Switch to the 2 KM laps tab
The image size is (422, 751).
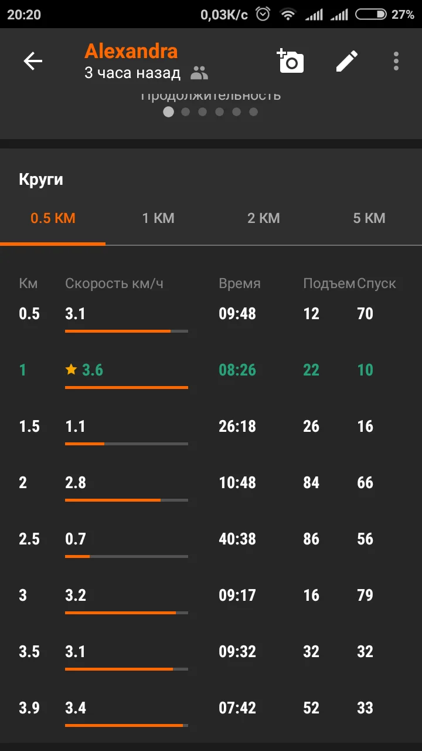pos(264,218)
